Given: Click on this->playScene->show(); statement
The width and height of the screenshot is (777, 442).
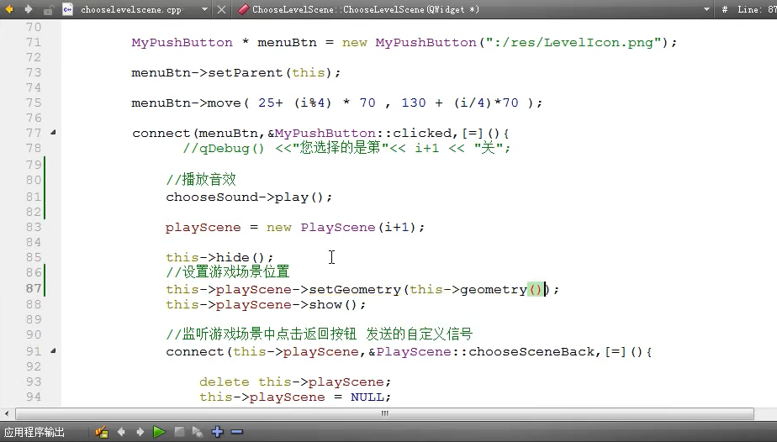Looking at the screenshot, I should (266, 304).
